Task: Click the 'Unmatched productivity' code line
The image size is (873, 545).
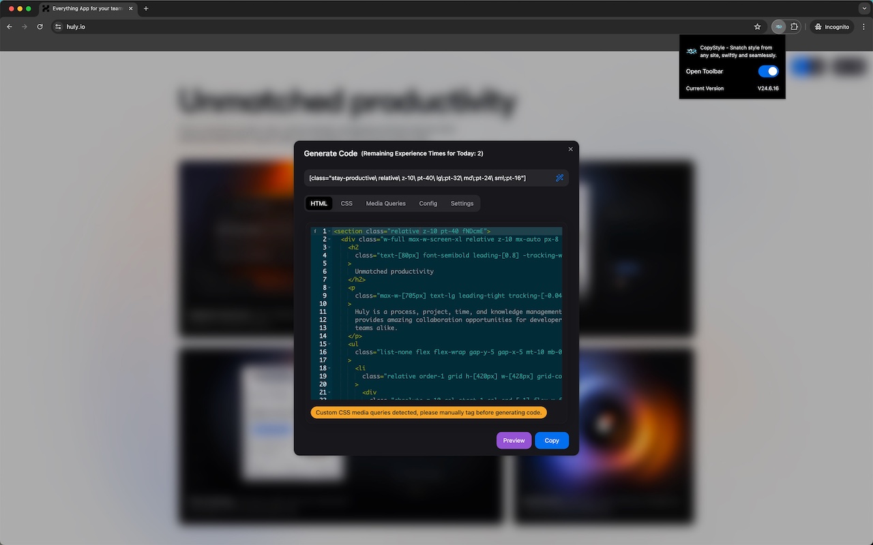Action: point(394,272)
